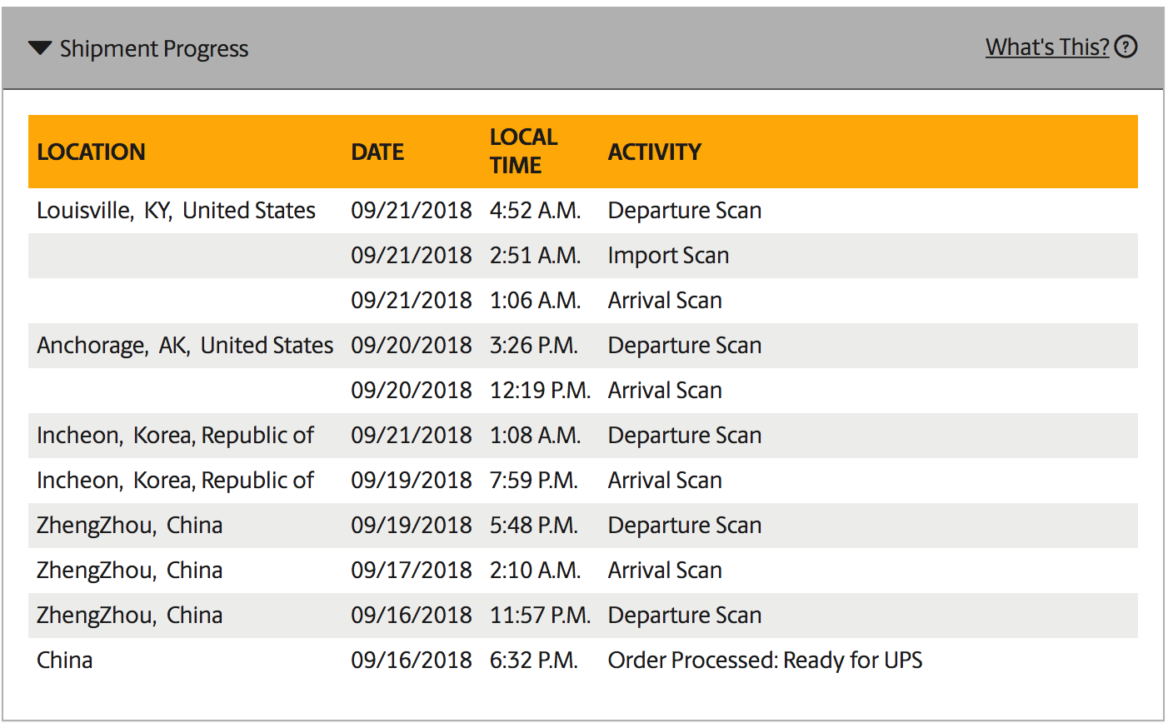Click the question mark help icon
The height and width of the screenshot is (723, 1168).
click(x=1126, y=47)
